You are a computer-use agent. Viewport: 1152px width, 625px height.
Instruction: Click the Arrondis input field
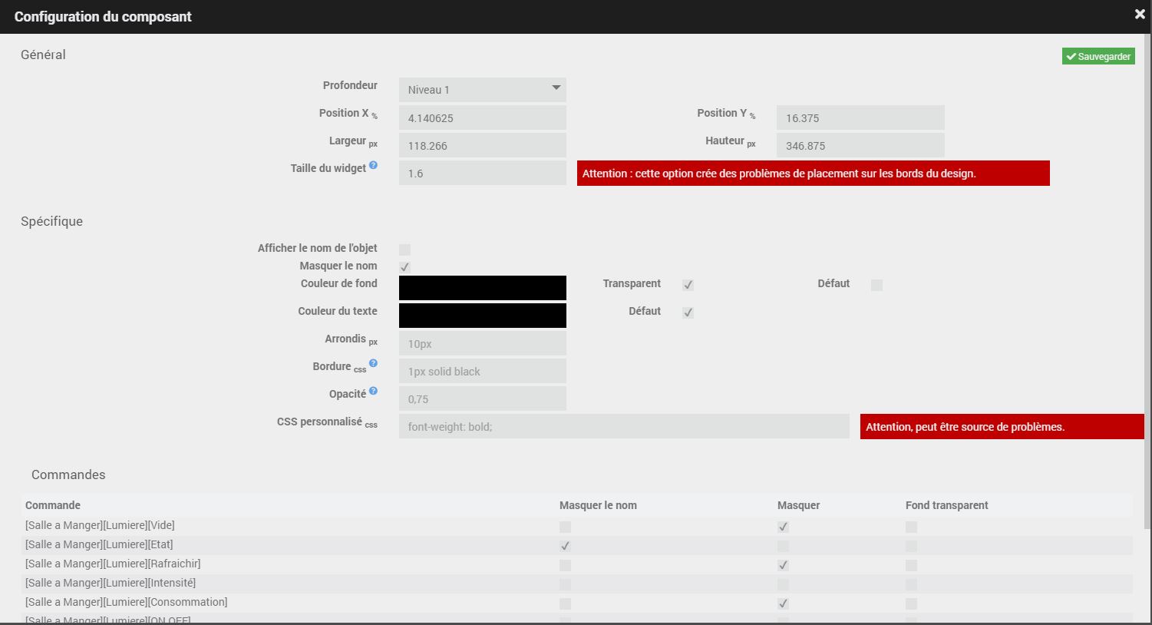tap(483, 343)
